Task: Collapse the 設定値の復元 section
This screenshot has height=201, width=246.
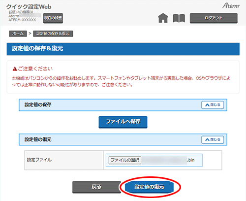Action: coord(213,139)
